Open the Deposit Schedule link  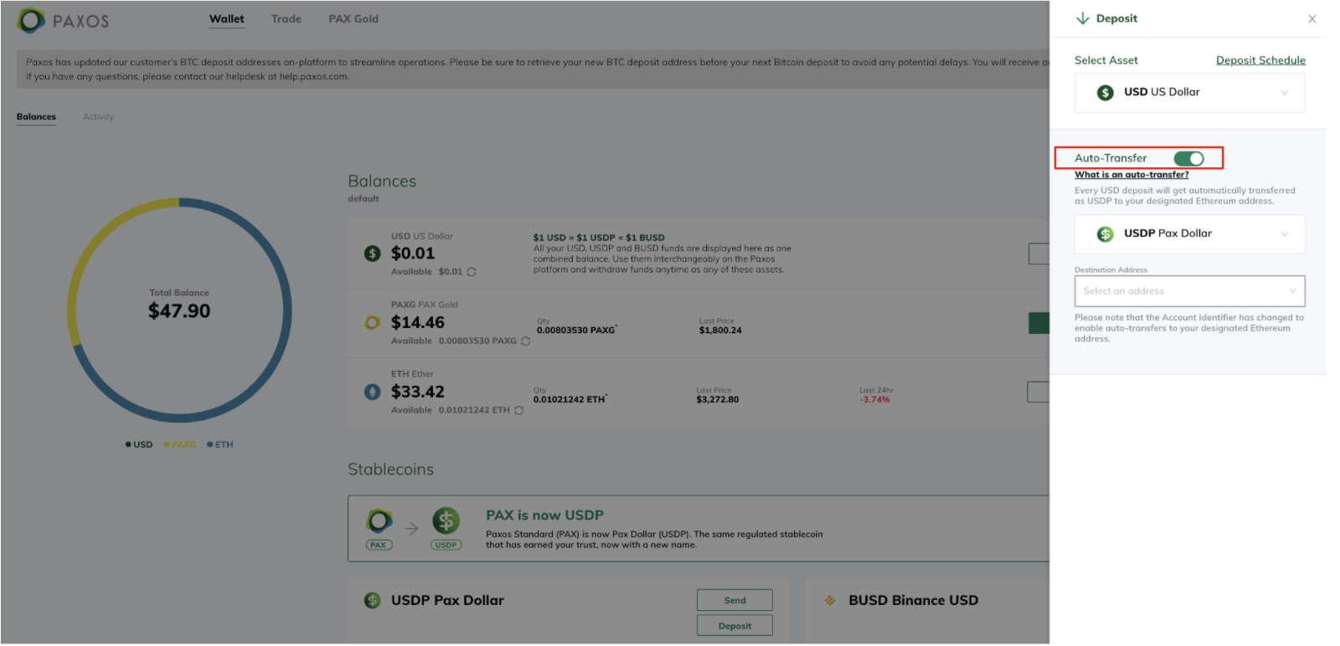tap(1260, 60)
